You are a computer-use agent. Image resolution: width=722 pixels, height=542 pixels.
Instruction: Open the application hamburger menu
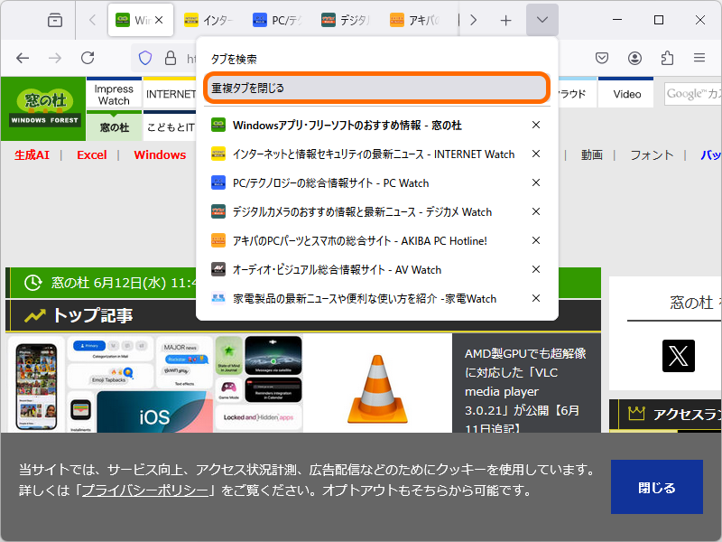(699, 57)
